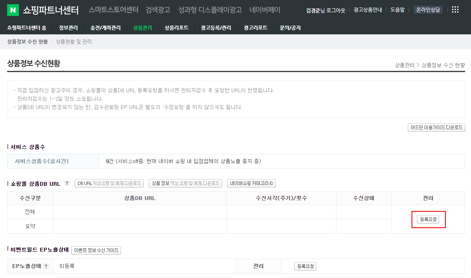Click DB URL 작성요령 및 예제 다운로드
Image resolution: width=471 pixels, height=278 pixels.
(109, 183)
